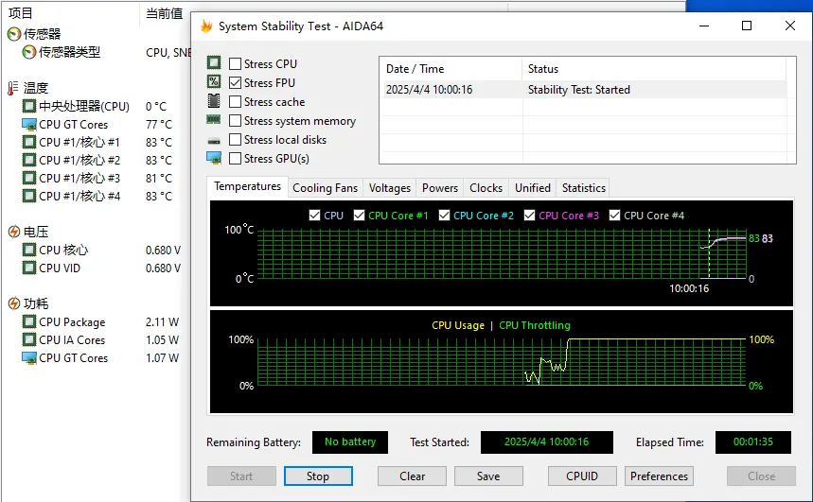This screenshot has height=502, width=813.
Task: Click the chip icon of 中央处理器(CPU) row
Action: tap(29, 106)
